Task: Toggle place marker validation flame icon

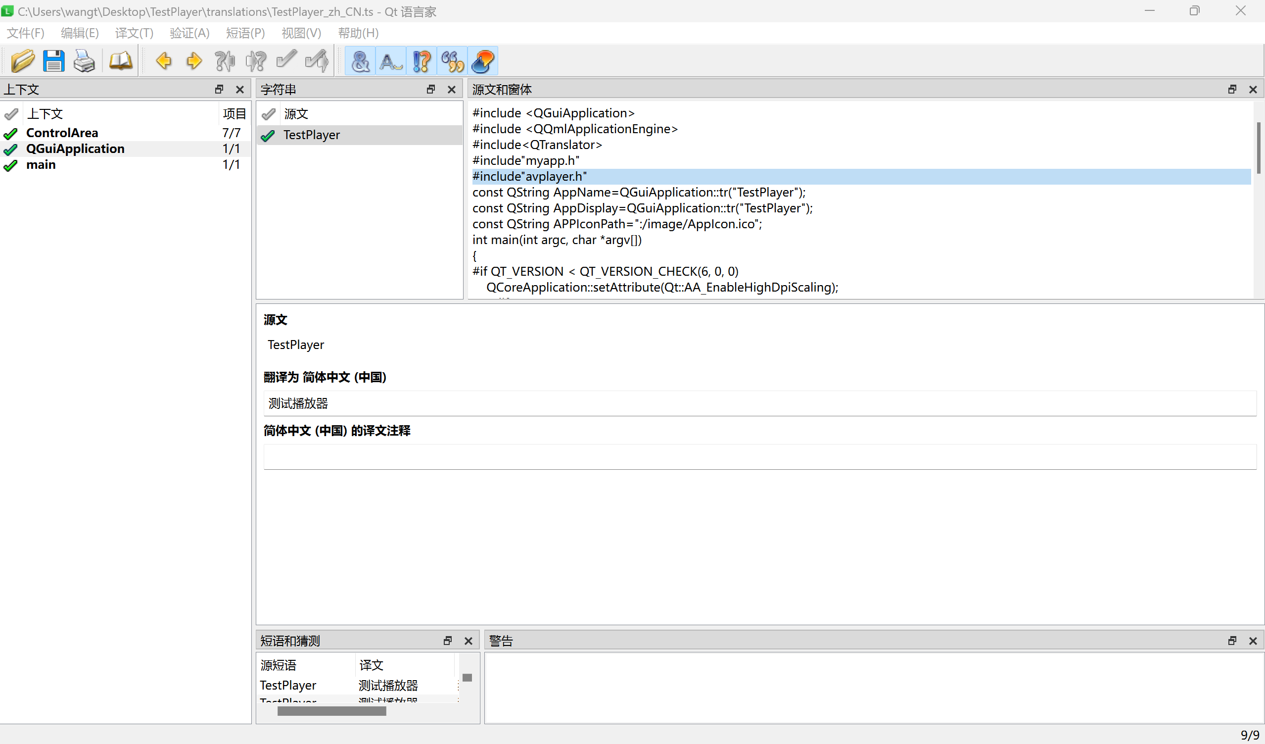Action: (x=483, y=61)
